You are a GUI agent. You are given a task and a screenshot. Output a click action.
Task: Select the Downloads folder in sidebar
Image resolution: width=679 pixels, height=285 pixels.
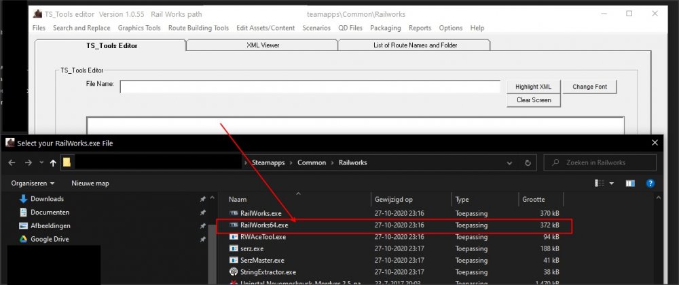(x=47, y=199)
